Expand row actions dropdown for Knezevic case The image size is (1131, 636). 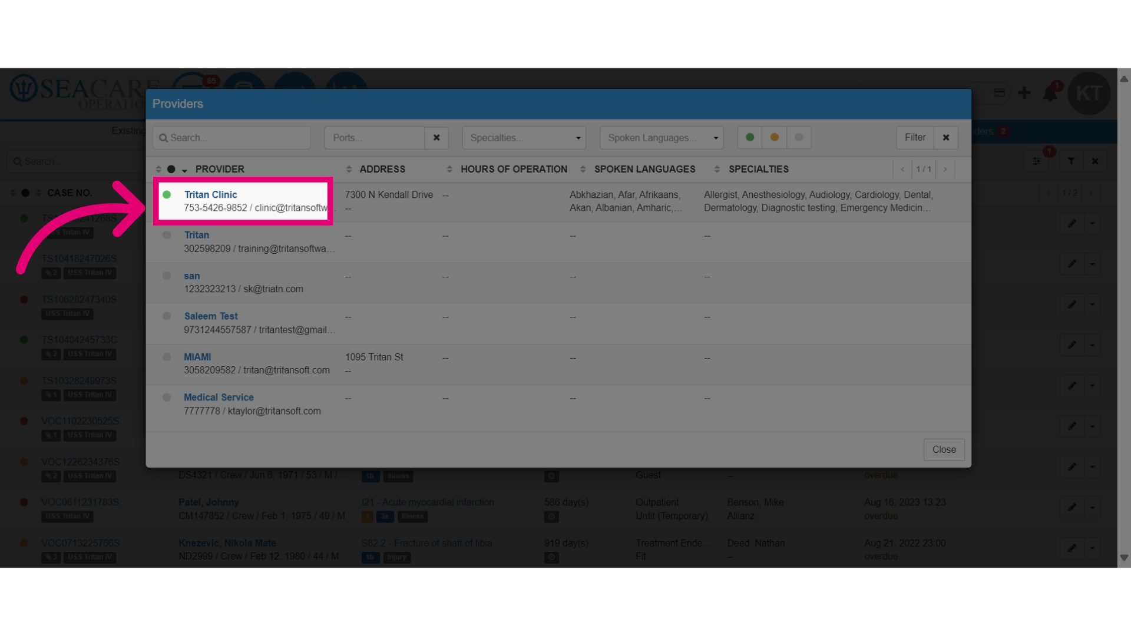1093,548
